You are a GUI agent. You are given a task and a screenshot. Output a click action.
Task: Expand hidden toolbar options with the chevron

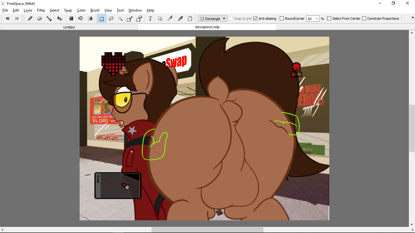pyautogui.click(x=413, y=18)
